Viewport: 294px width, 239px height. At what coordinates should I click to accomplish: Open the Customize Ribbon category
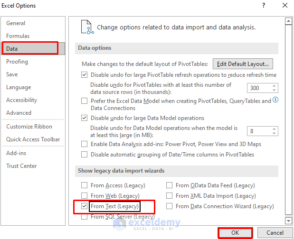[29, 127]
